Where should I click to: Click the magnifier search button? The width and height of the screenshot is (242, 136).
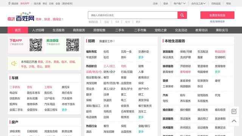(x=182, y=15)
